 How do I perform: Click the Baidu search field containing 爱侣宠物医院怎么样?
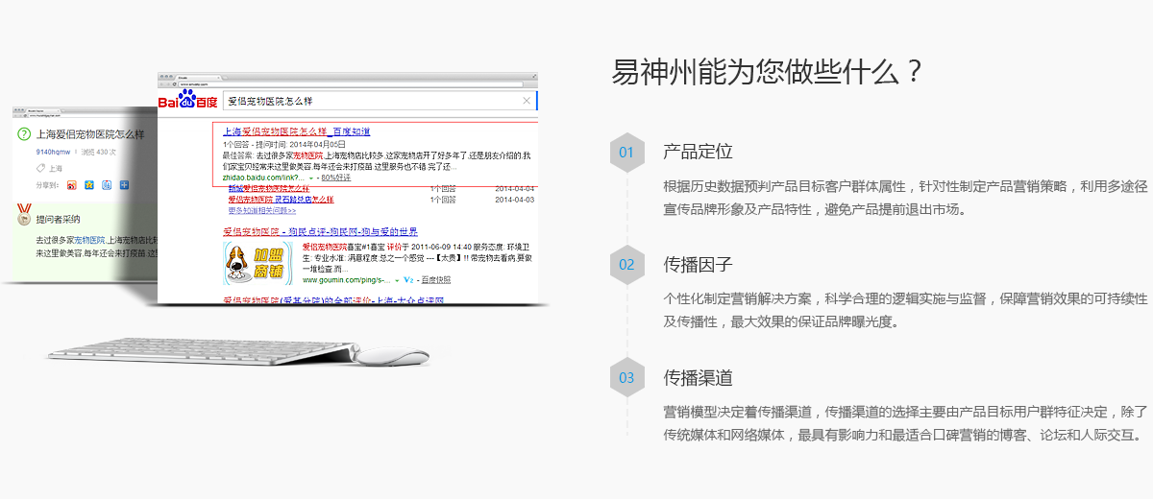[x=379, y=101]
